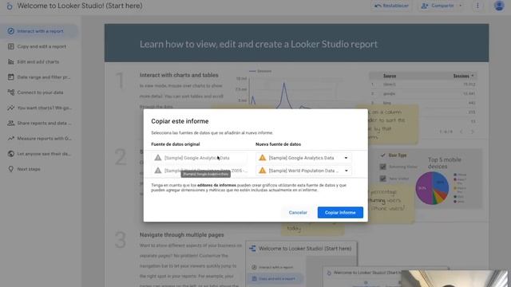Open the three-dot more options menu
The height and width of the screenshot is (287, 511).
[x=477, y=6]
